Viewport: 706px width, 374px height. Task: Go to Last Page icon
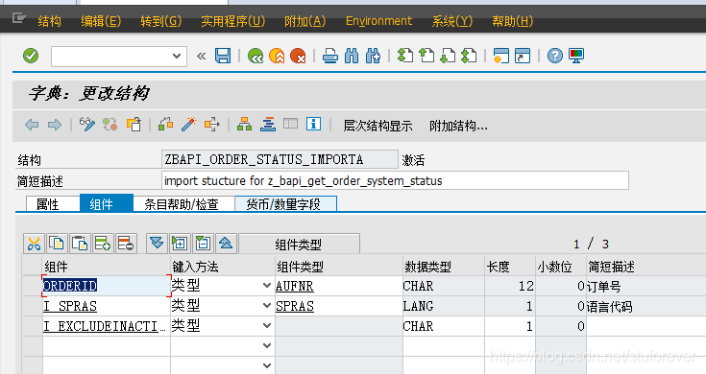point(469,57)
